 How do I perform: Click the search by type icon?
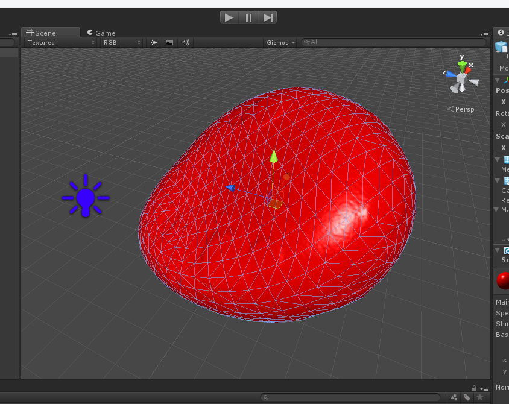point(454,397)
